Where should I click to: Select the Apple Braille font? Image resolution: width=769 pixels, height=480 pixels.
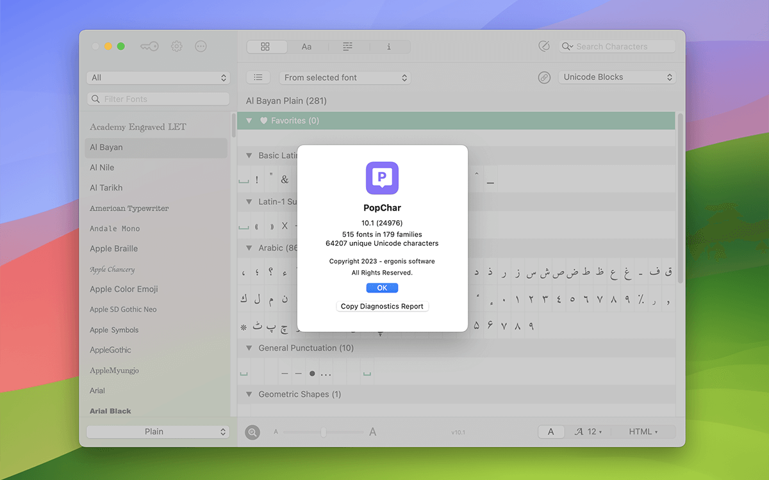click(x=156, y=248)
